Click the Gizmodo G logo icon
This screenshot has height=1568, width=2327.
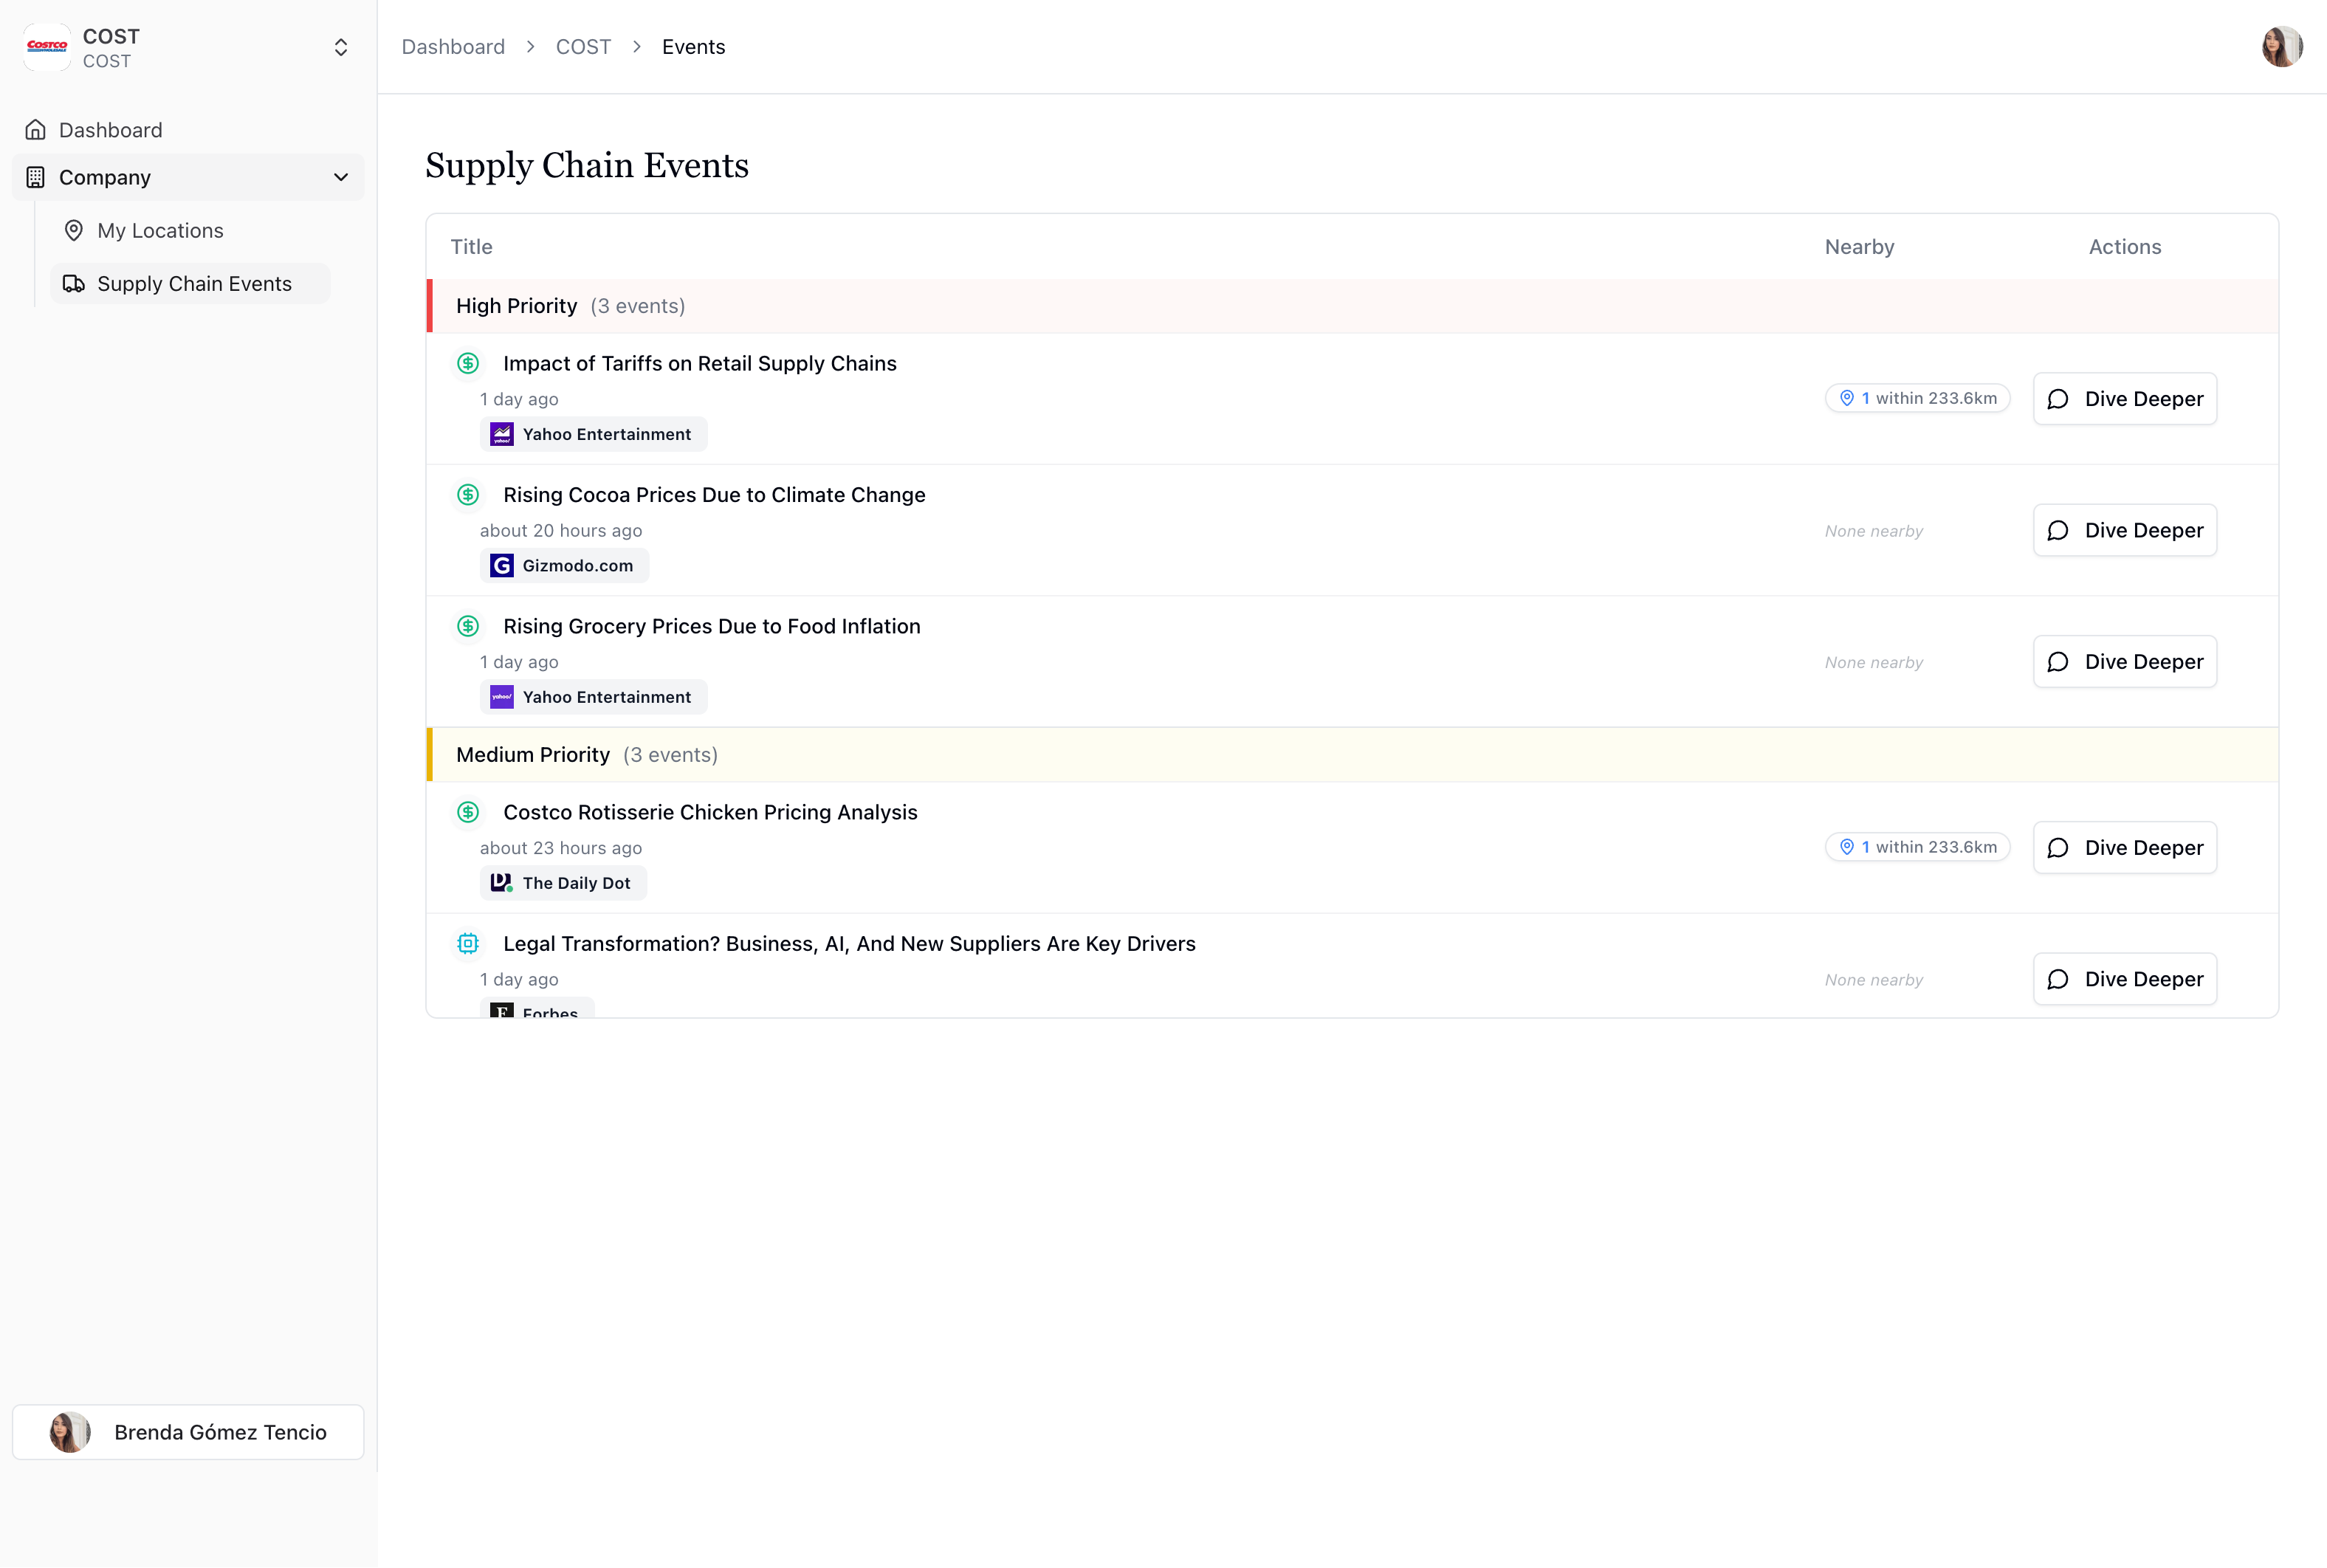(x=502, y=566)
